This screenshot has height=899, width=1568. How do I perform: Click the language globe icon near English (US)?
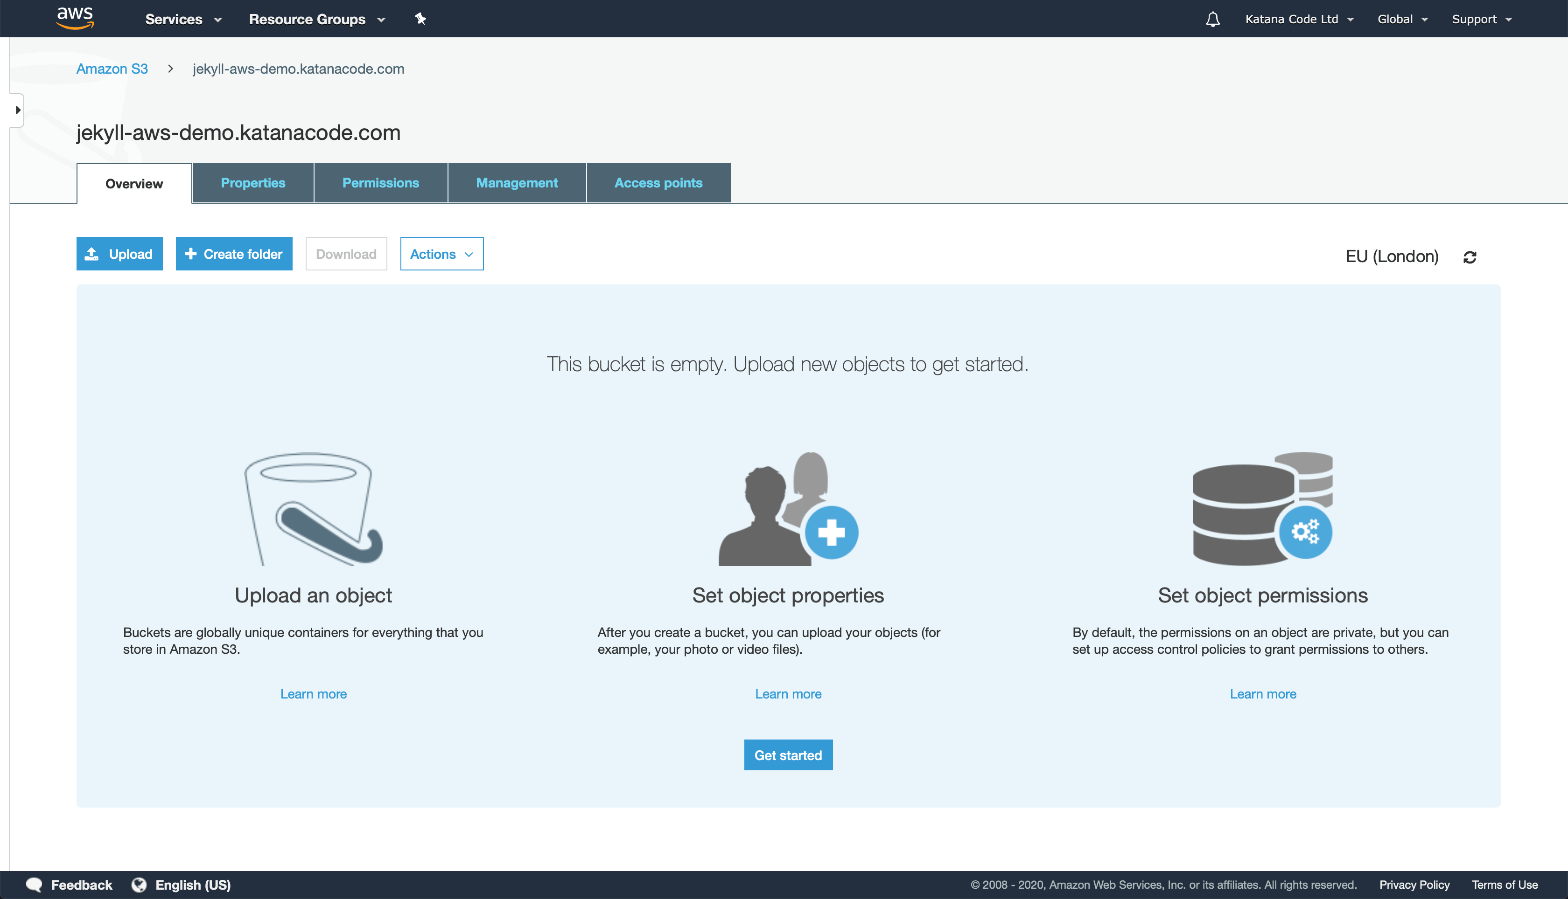[141, 884]
